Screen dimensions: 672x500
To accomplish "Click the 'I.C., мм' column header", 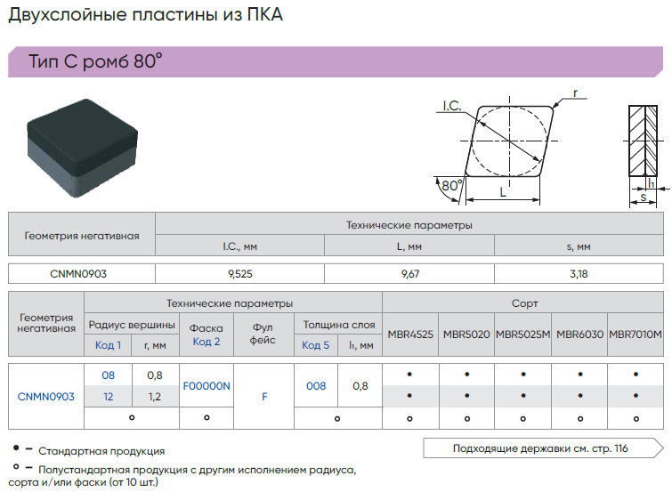I will (240, 246).
